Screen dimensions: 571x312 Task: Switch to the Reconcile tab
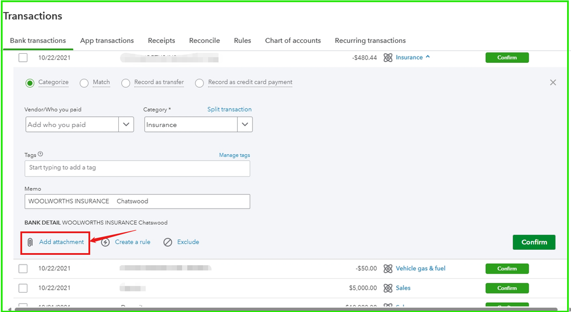pyautogui.click(x=204, y=41)
